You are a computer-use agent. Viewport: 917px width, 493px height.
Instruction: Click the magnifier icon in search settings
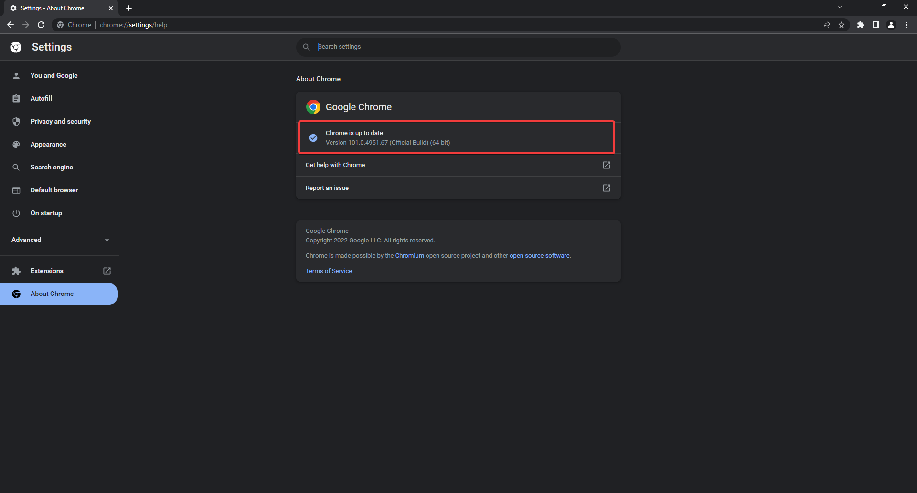307,47
